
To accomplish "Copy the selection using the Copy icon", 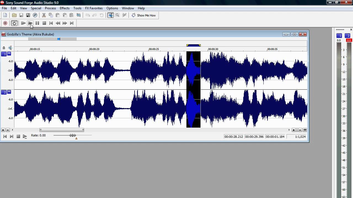I will pyautogui.click(x=51, y=15).
